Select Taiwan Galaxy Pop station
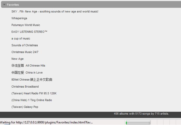Image resolution: width=181 pixels, height=125 pixels. (x=25, y=107)
